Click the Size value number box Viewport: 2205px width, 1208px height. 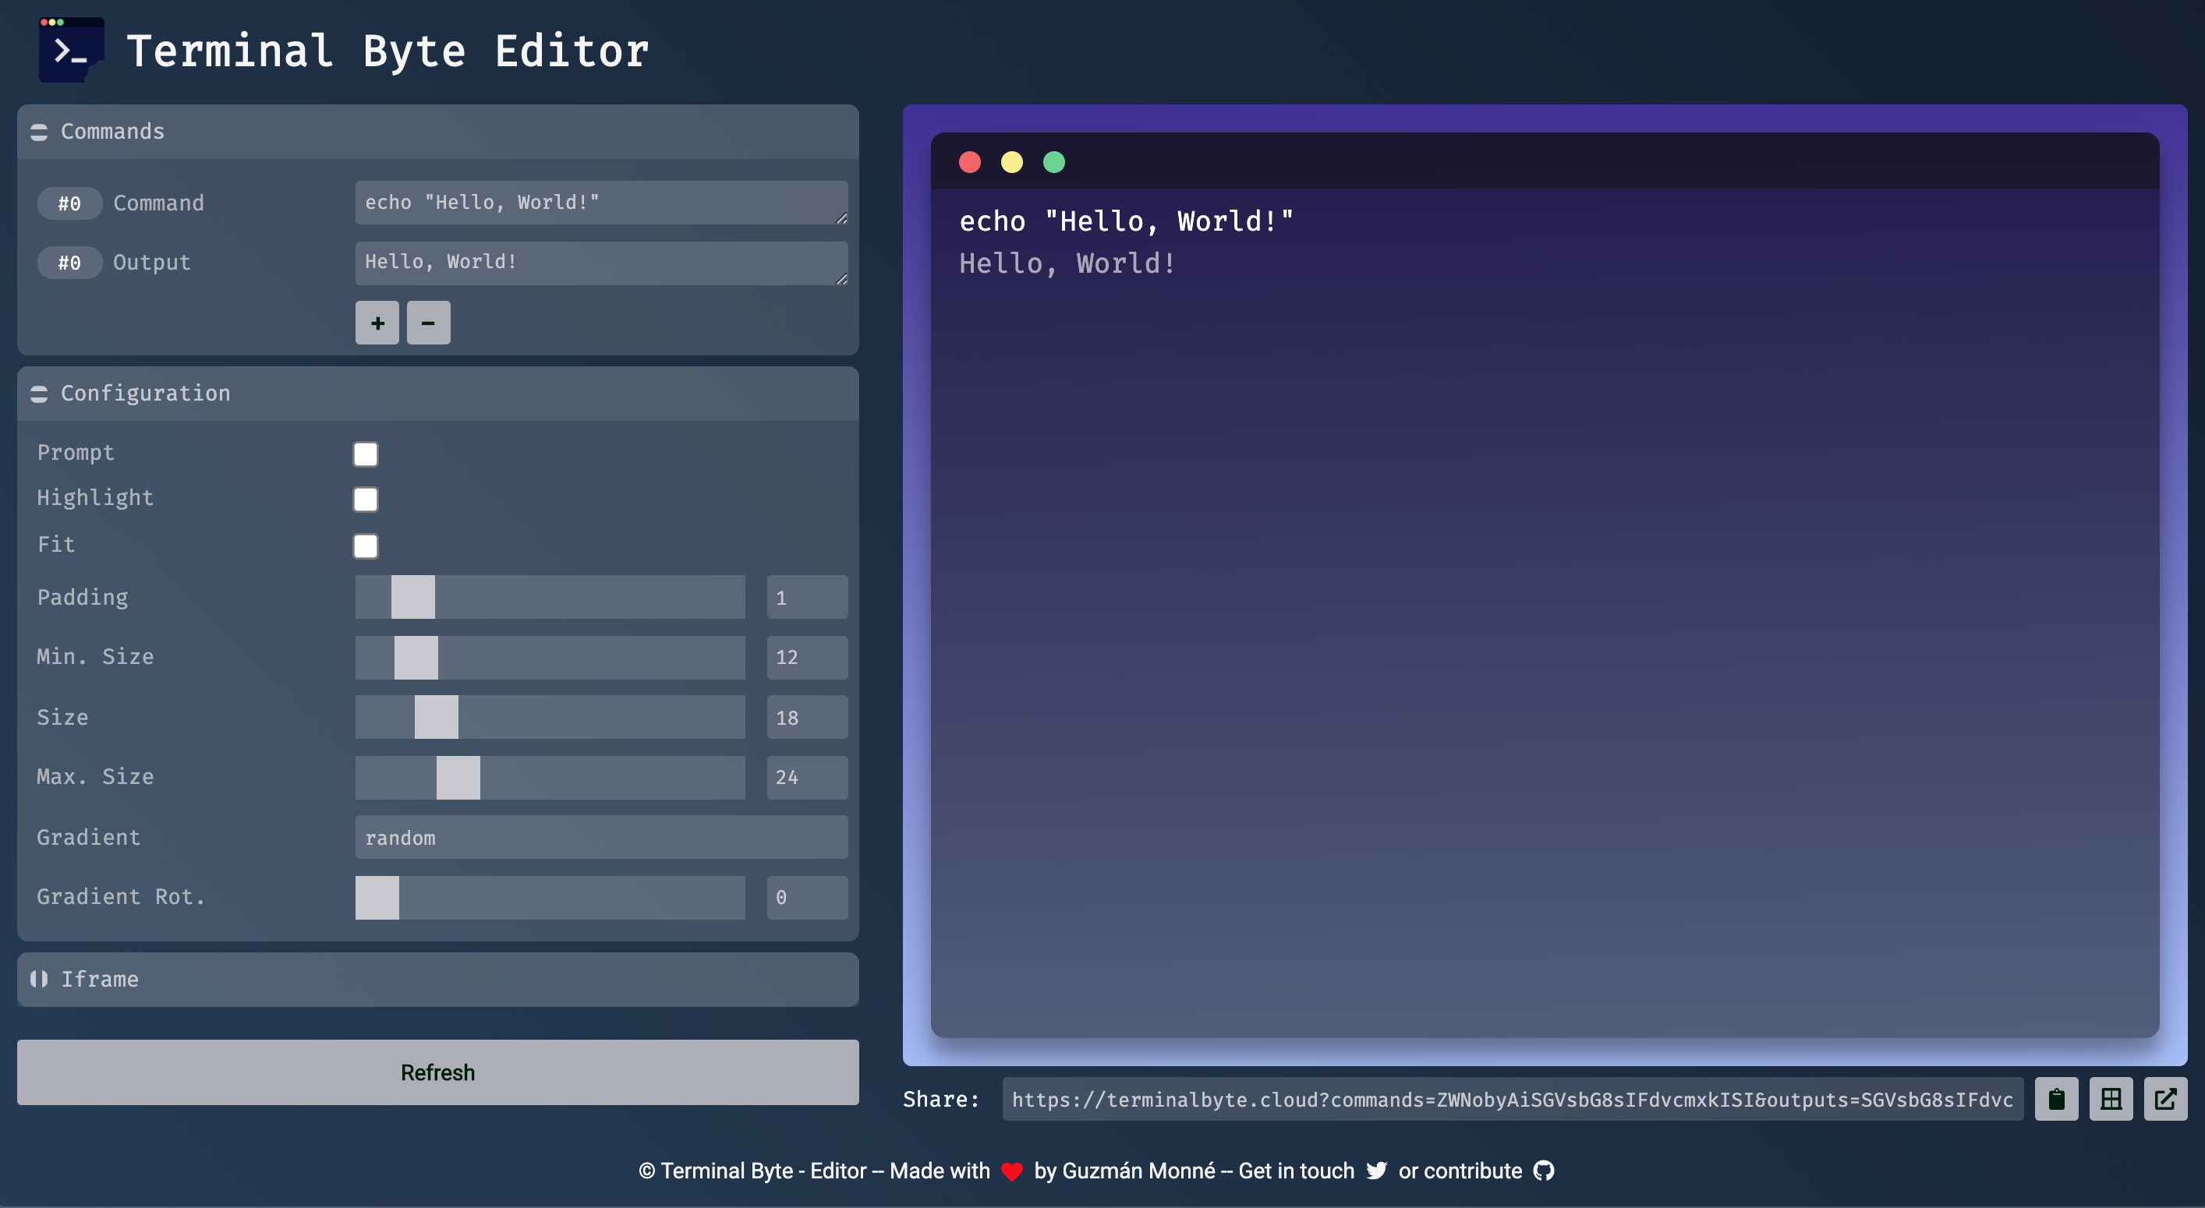(x=806, y=718)
